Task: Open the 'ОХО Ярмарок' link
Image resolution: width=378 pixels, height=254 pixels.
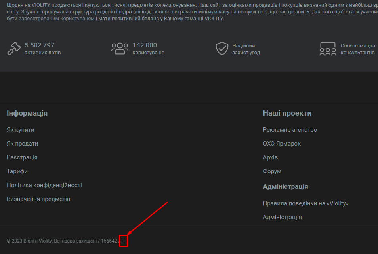Action: point(282,144)
